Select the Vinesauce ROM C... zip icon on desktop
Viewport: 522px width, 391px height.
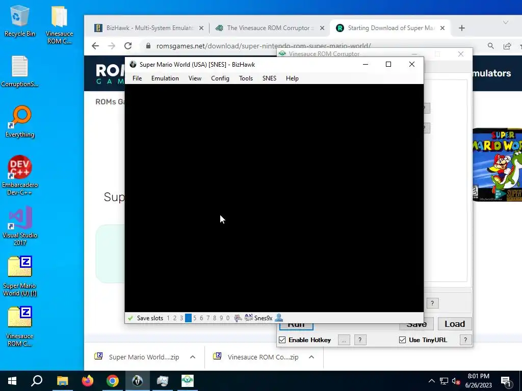[x=20, y=326]
